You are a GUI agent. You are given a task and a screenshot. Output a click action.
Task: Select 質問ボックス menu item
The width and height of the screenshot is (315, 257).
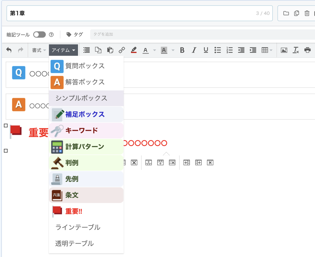click(x=86, y=66)
